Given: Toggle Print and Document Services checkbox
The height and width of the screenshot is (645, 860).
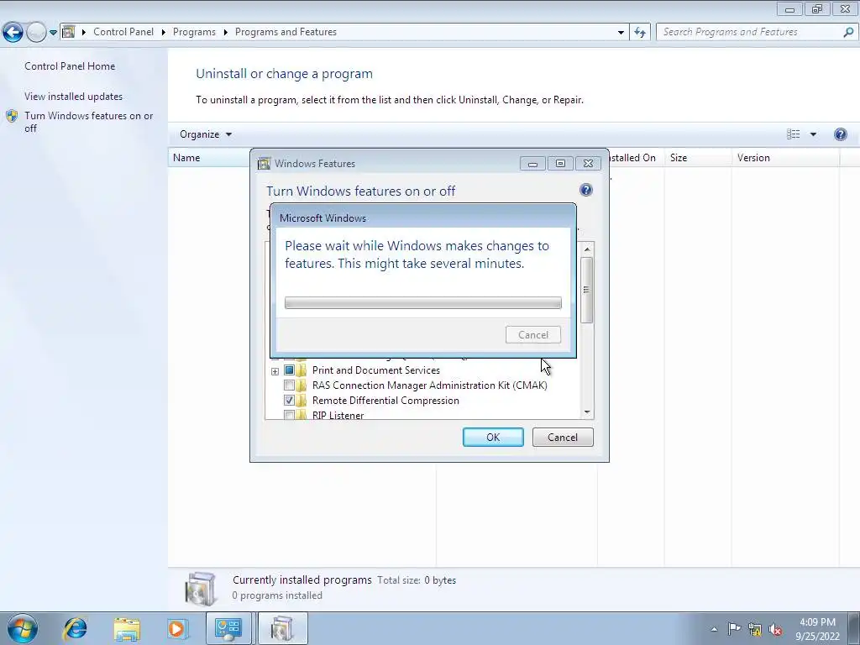Looking at the screenshot, I should pyautogui.click(x=289, y=370).
